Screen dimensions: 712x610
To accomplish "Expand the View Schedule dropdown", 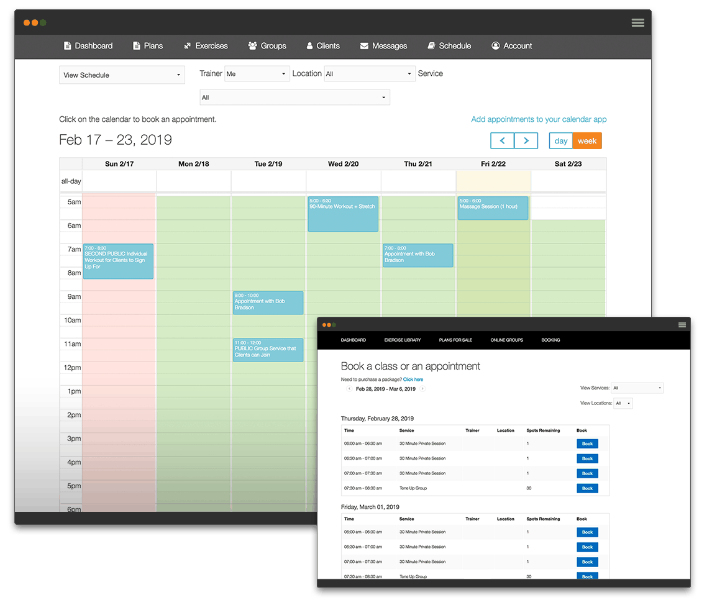I will point(122,75).
